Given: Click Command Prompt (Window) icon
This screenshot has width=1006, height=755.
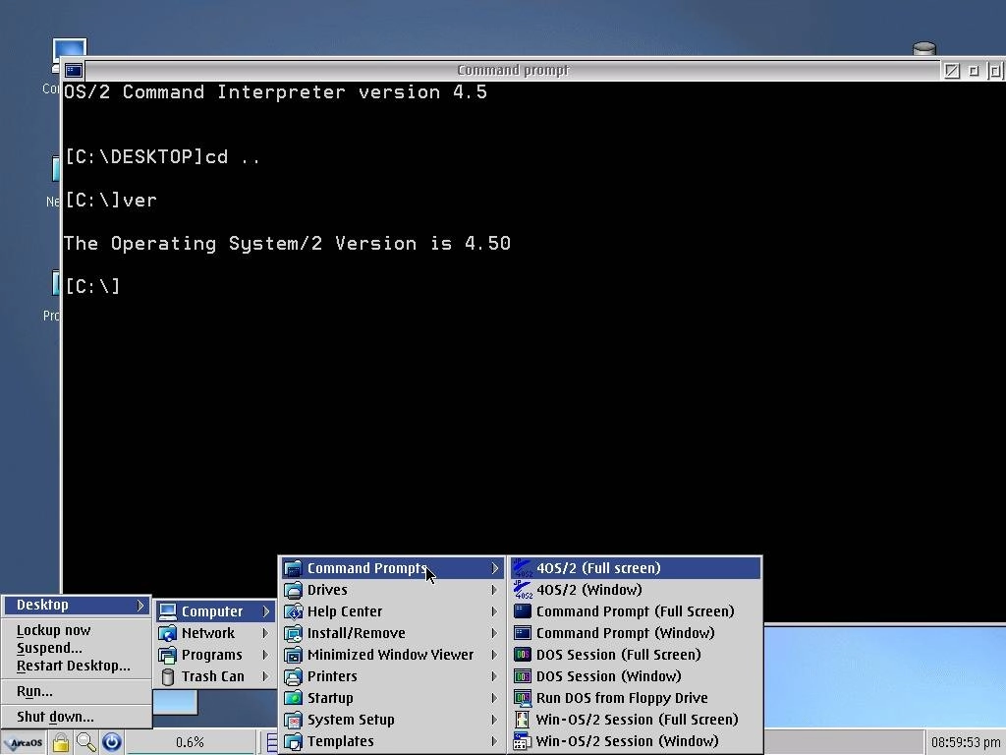Looking at the screenshot, I should (523, 633).
